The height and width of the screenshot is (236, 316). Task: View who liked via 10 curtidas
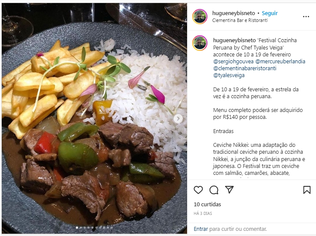pos(207,205)
